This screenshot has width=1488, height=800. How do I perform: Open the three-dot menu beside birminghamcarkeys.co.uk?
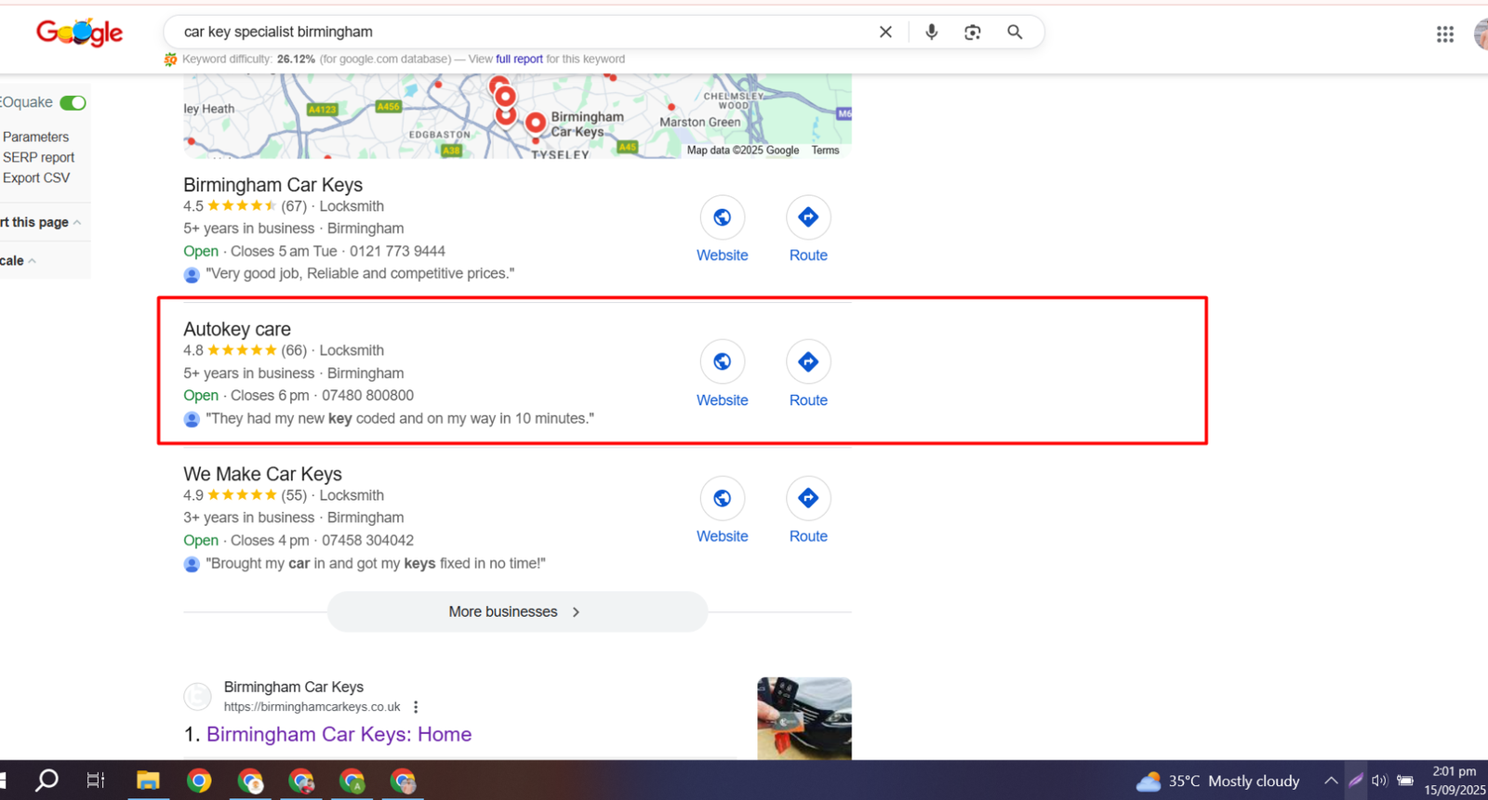tap(416, 707)
